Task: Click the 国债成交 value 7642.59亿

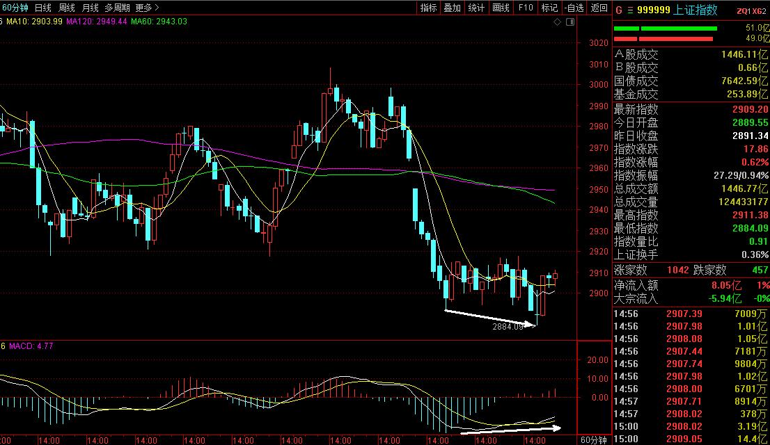Action: [x=744, y=81]
